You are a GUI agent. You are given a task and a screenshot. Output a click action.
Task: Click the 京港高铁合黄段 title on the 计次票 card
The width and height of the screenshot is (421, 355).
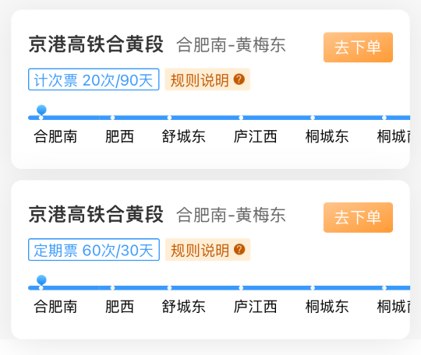[x=96, y=44]
